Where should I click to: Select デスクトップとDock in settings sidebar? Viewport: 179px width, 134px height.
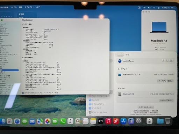click(98, 112)
